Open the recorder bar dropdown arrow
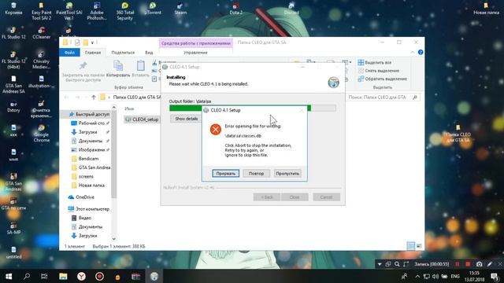The image size is (504, 283). [380, 264]
